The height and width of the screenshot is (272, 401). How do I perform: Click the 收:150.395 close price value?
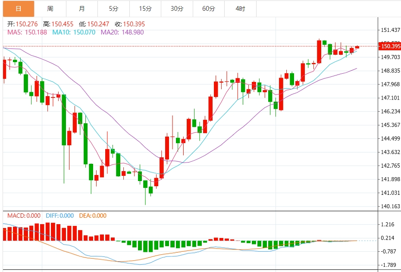click(130, 24)
